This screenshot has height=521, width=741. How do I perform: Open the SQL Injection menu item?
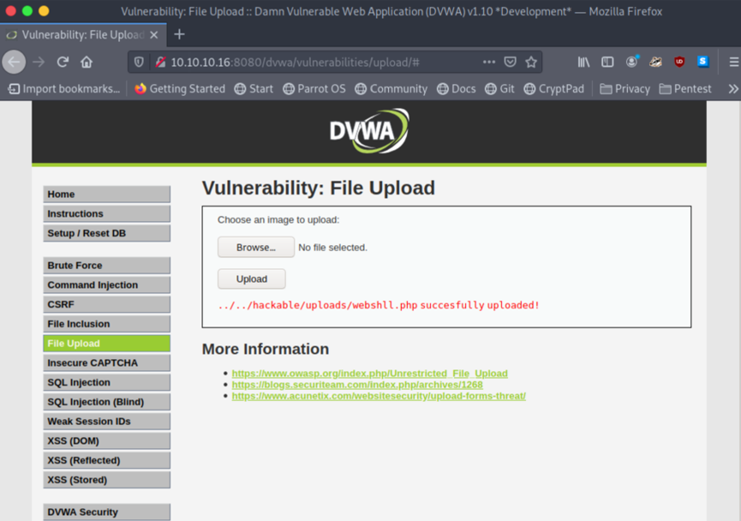click(107, 382)
